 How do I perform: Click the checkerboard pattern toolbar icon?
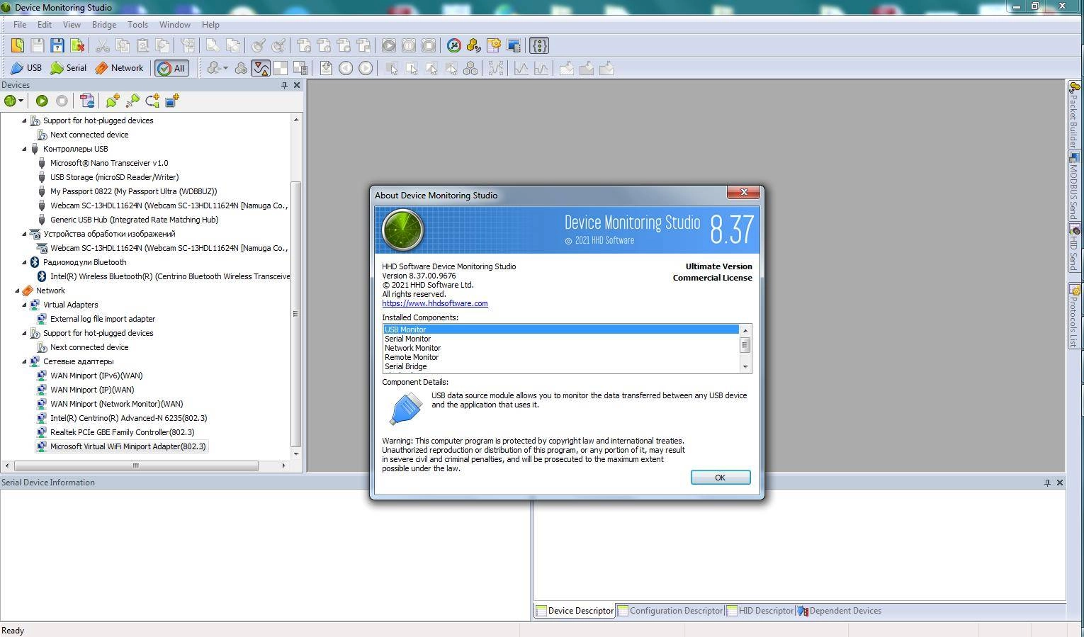coord(281,68)
